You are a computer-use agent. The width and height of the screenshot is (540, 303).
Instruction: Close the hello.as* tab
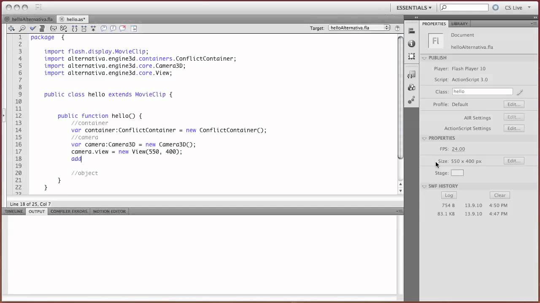pos(62,19)
